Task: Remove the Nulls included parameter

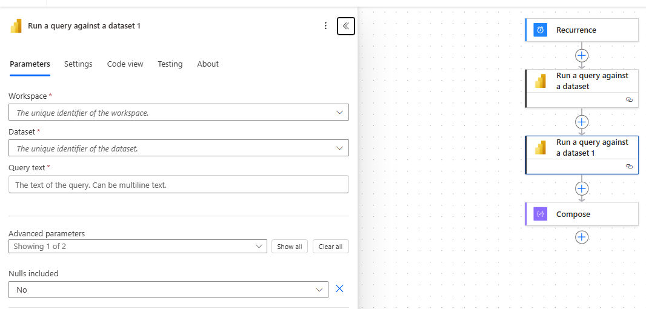Action: click(x=339, y=289)
